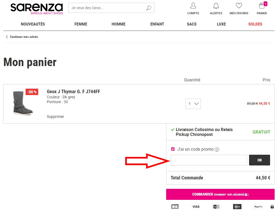Image resolution: width=276 pixels, height=213 pixels.
Task: Open the Soldes menu item
Action: [255, 24]
